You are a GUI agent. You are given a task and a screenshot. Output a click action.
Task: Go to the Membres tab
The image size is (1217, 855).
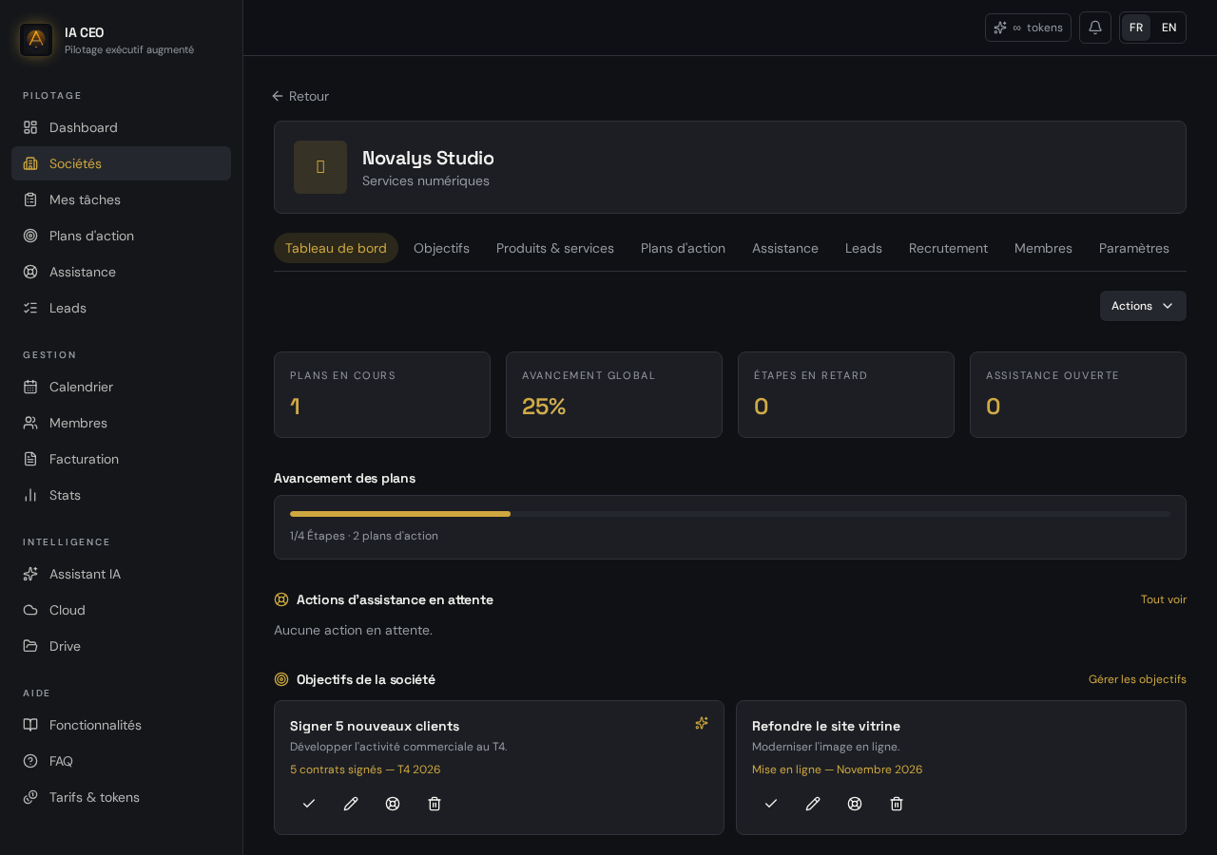pyautogui.click(x=1043, y=248)
